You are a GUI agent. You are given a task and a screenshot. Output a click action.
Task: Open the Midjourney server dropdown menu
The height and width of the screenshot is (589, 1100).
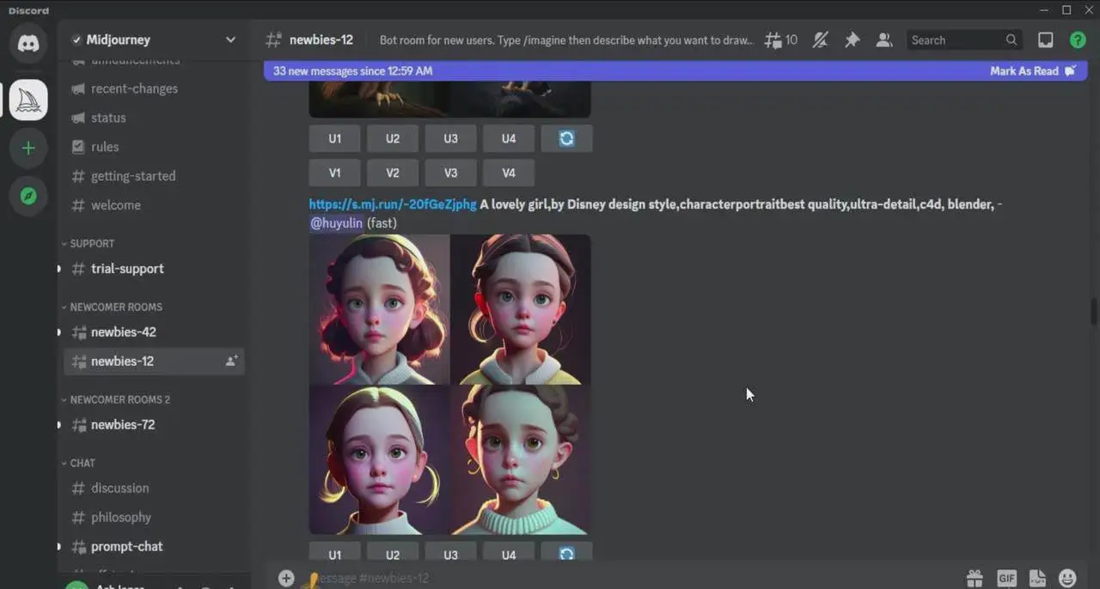coord(230,39)
